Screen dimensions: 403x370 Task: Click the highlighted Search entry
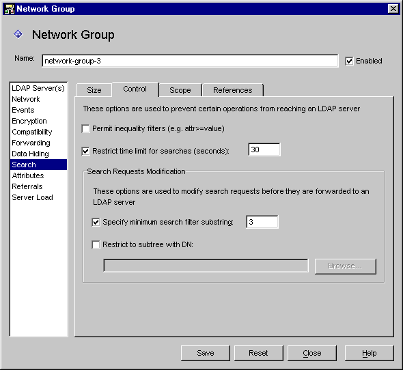(x=38, y=165)
